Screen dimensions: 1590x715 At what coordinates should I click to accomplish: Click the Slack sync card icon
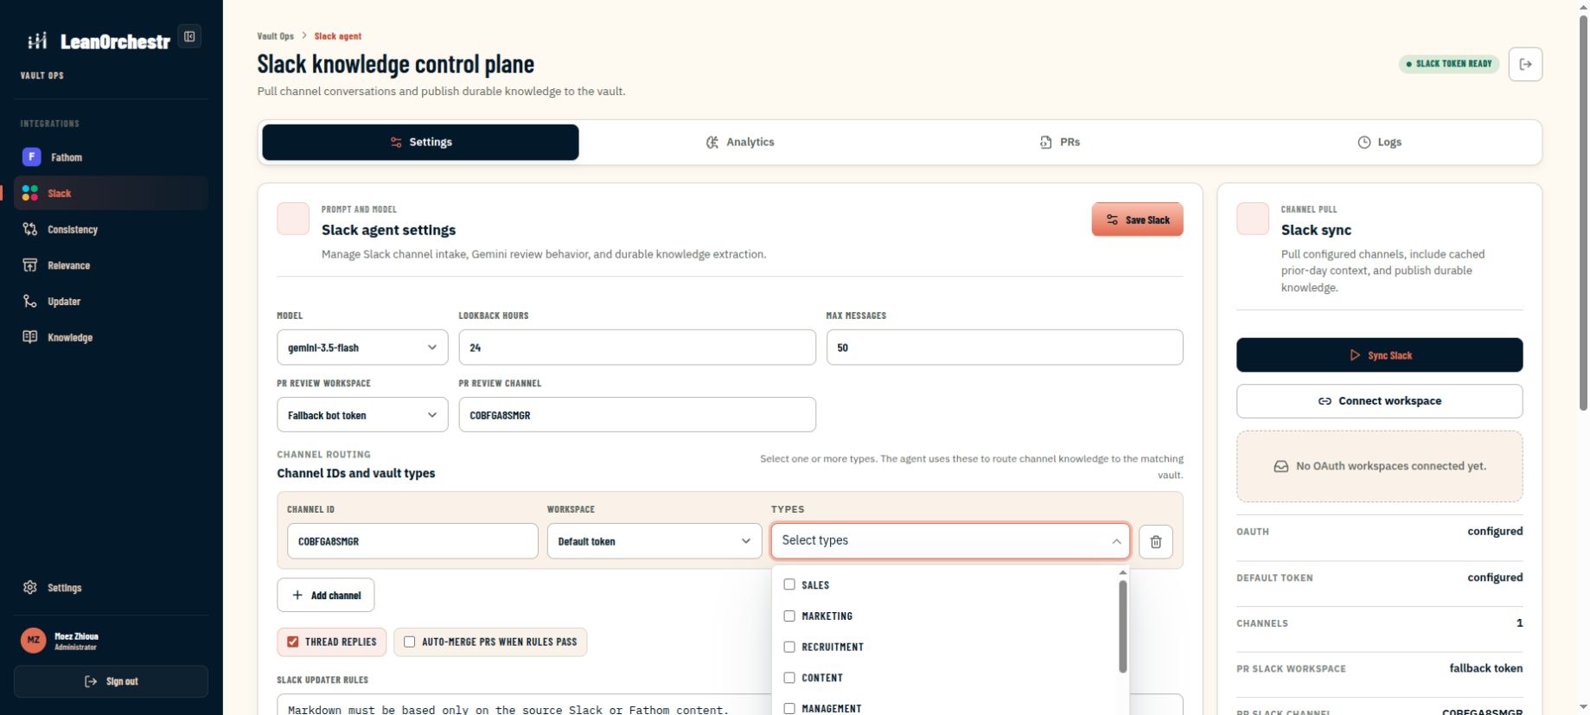1253,219
